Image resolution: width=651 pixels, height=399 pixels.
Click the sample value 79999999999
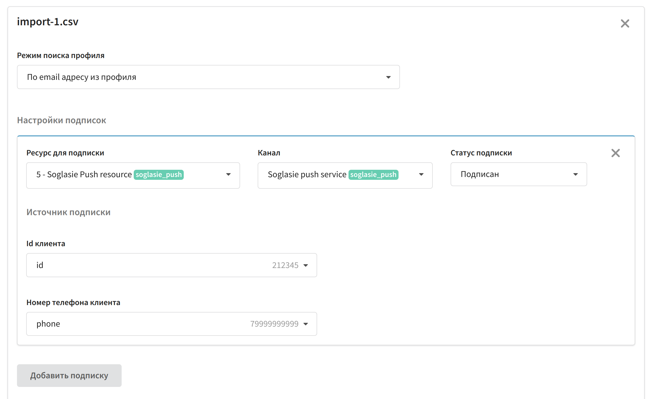[274, 324]
